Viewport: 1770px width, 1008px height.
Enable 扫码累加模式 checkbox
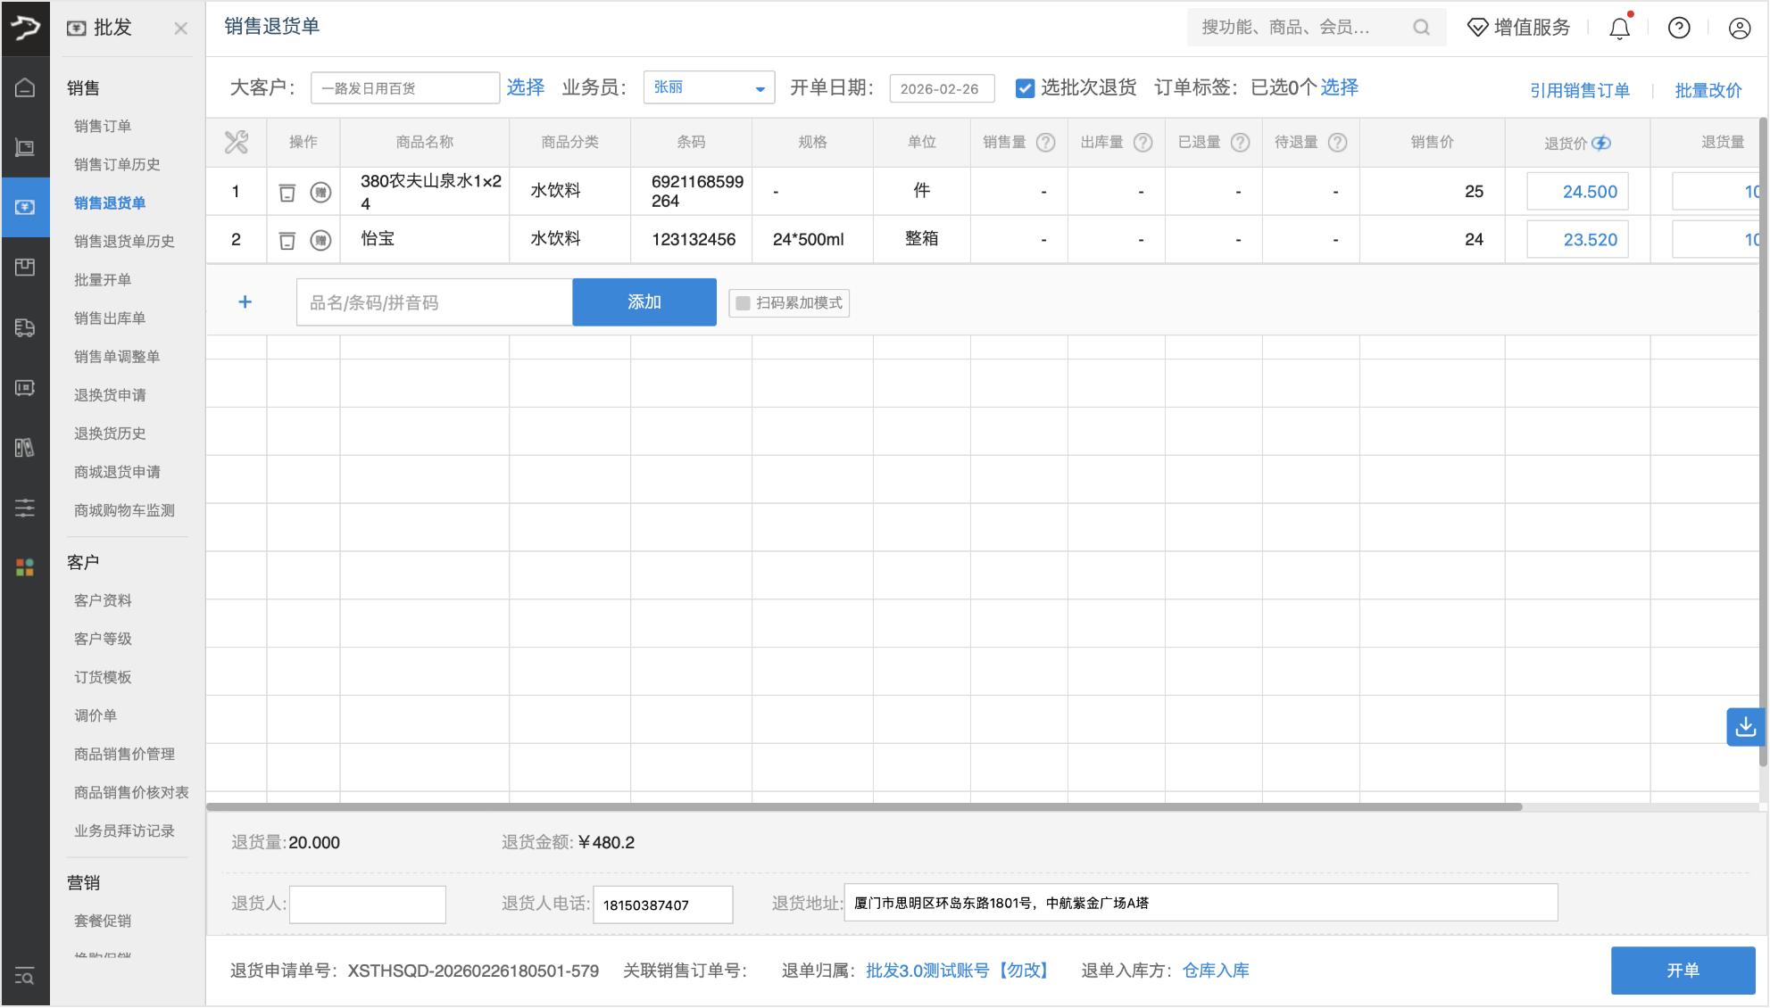(x=743, y=303)
